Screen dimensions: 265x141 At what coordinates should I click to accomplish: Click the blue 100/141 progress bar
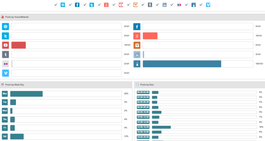(x=182, y=64)
